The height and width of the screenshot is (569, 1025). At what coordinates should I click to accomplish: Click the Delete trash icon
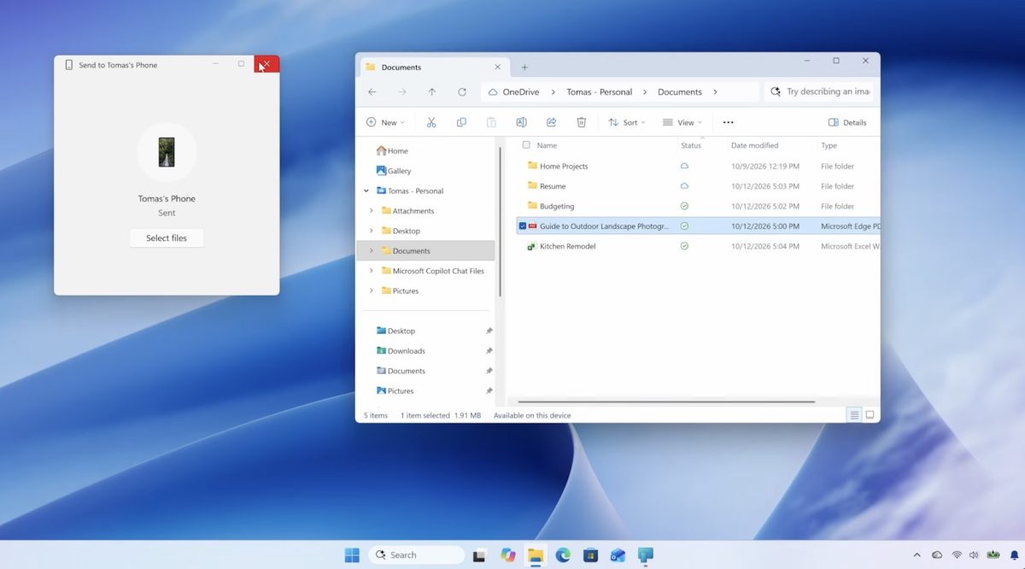tap(582, 122)
